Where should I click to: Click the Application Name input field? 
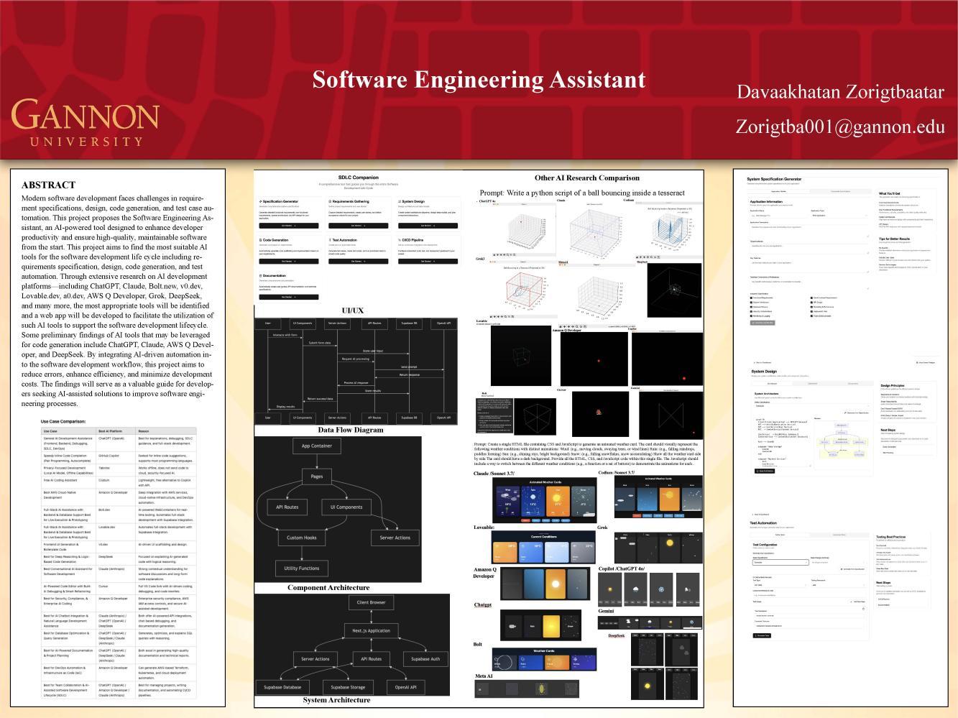[779, 216]
